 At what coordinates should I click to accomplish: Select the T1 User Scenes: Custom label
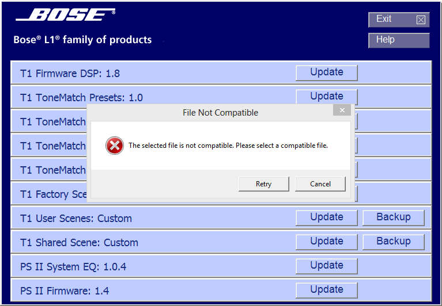pos(76,219)
